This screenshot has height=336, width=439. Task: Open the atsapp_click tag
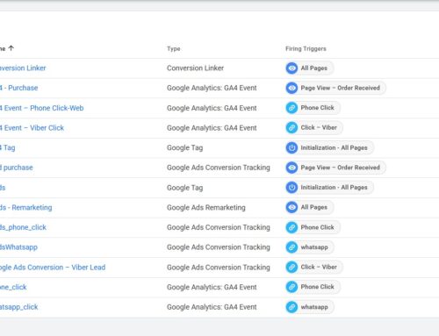point(19,307)
